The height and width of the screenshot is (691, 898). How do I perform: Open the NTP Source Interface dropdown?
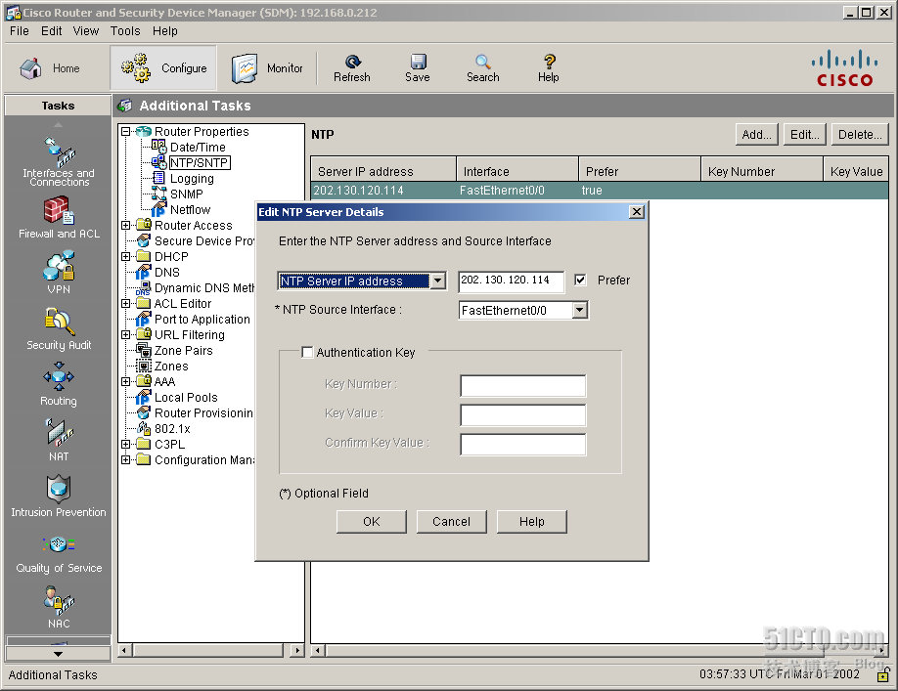click(579, 310)
